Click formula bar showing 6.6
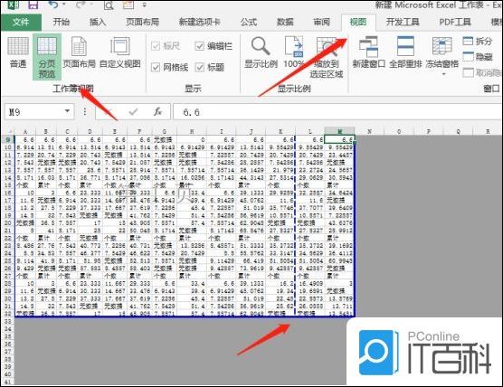This screenshot has height=387, width=503. pos(337,112)
